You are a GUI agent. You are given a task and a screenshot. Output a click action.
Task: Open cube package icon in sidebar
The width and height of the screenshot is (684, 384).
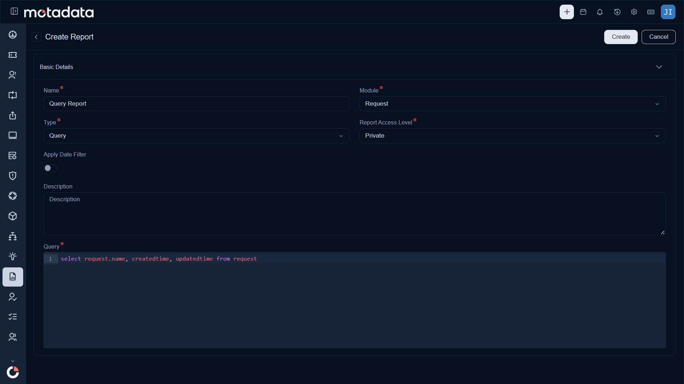13,216
